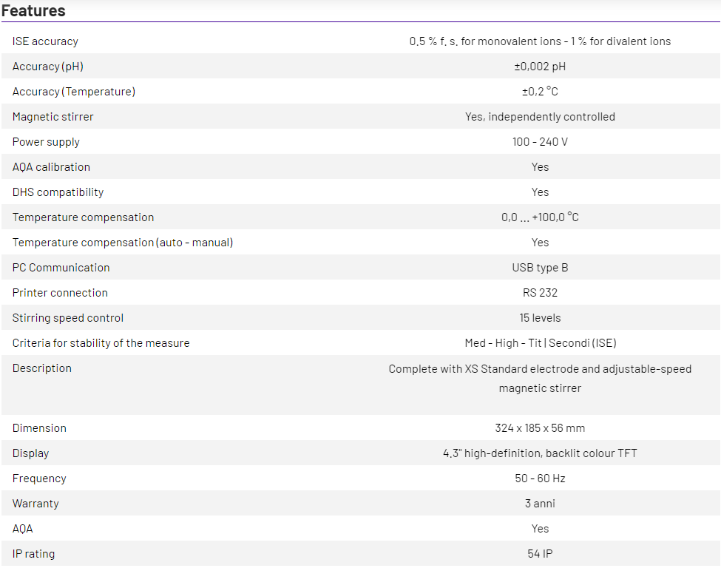Click the '15 levels' stirring speed value

point(540,318)
